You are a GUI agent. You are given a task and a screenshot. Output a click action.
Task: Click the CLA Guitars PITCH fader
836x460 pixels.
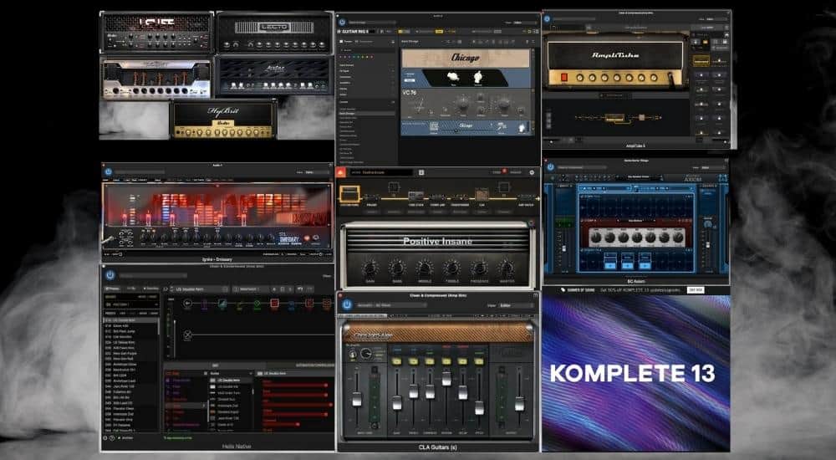click(x=479, y=407)
